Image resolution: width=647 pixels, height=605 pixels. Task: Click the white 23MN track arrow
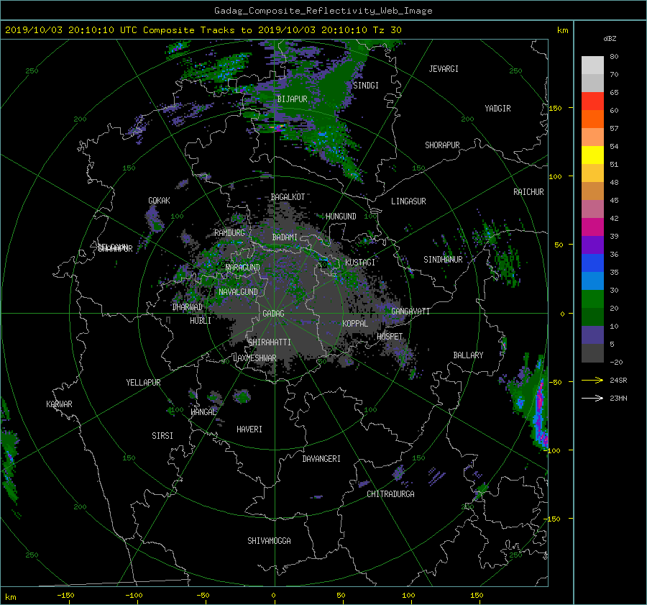pos(592,399)
